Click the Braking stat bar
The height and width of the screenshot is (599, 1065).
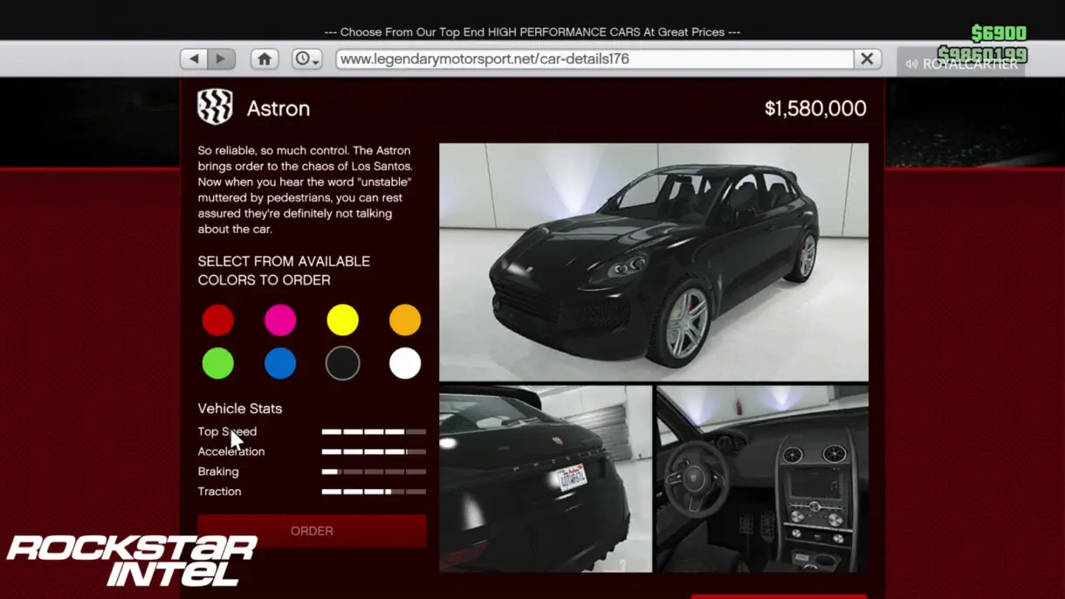(374, 472)
